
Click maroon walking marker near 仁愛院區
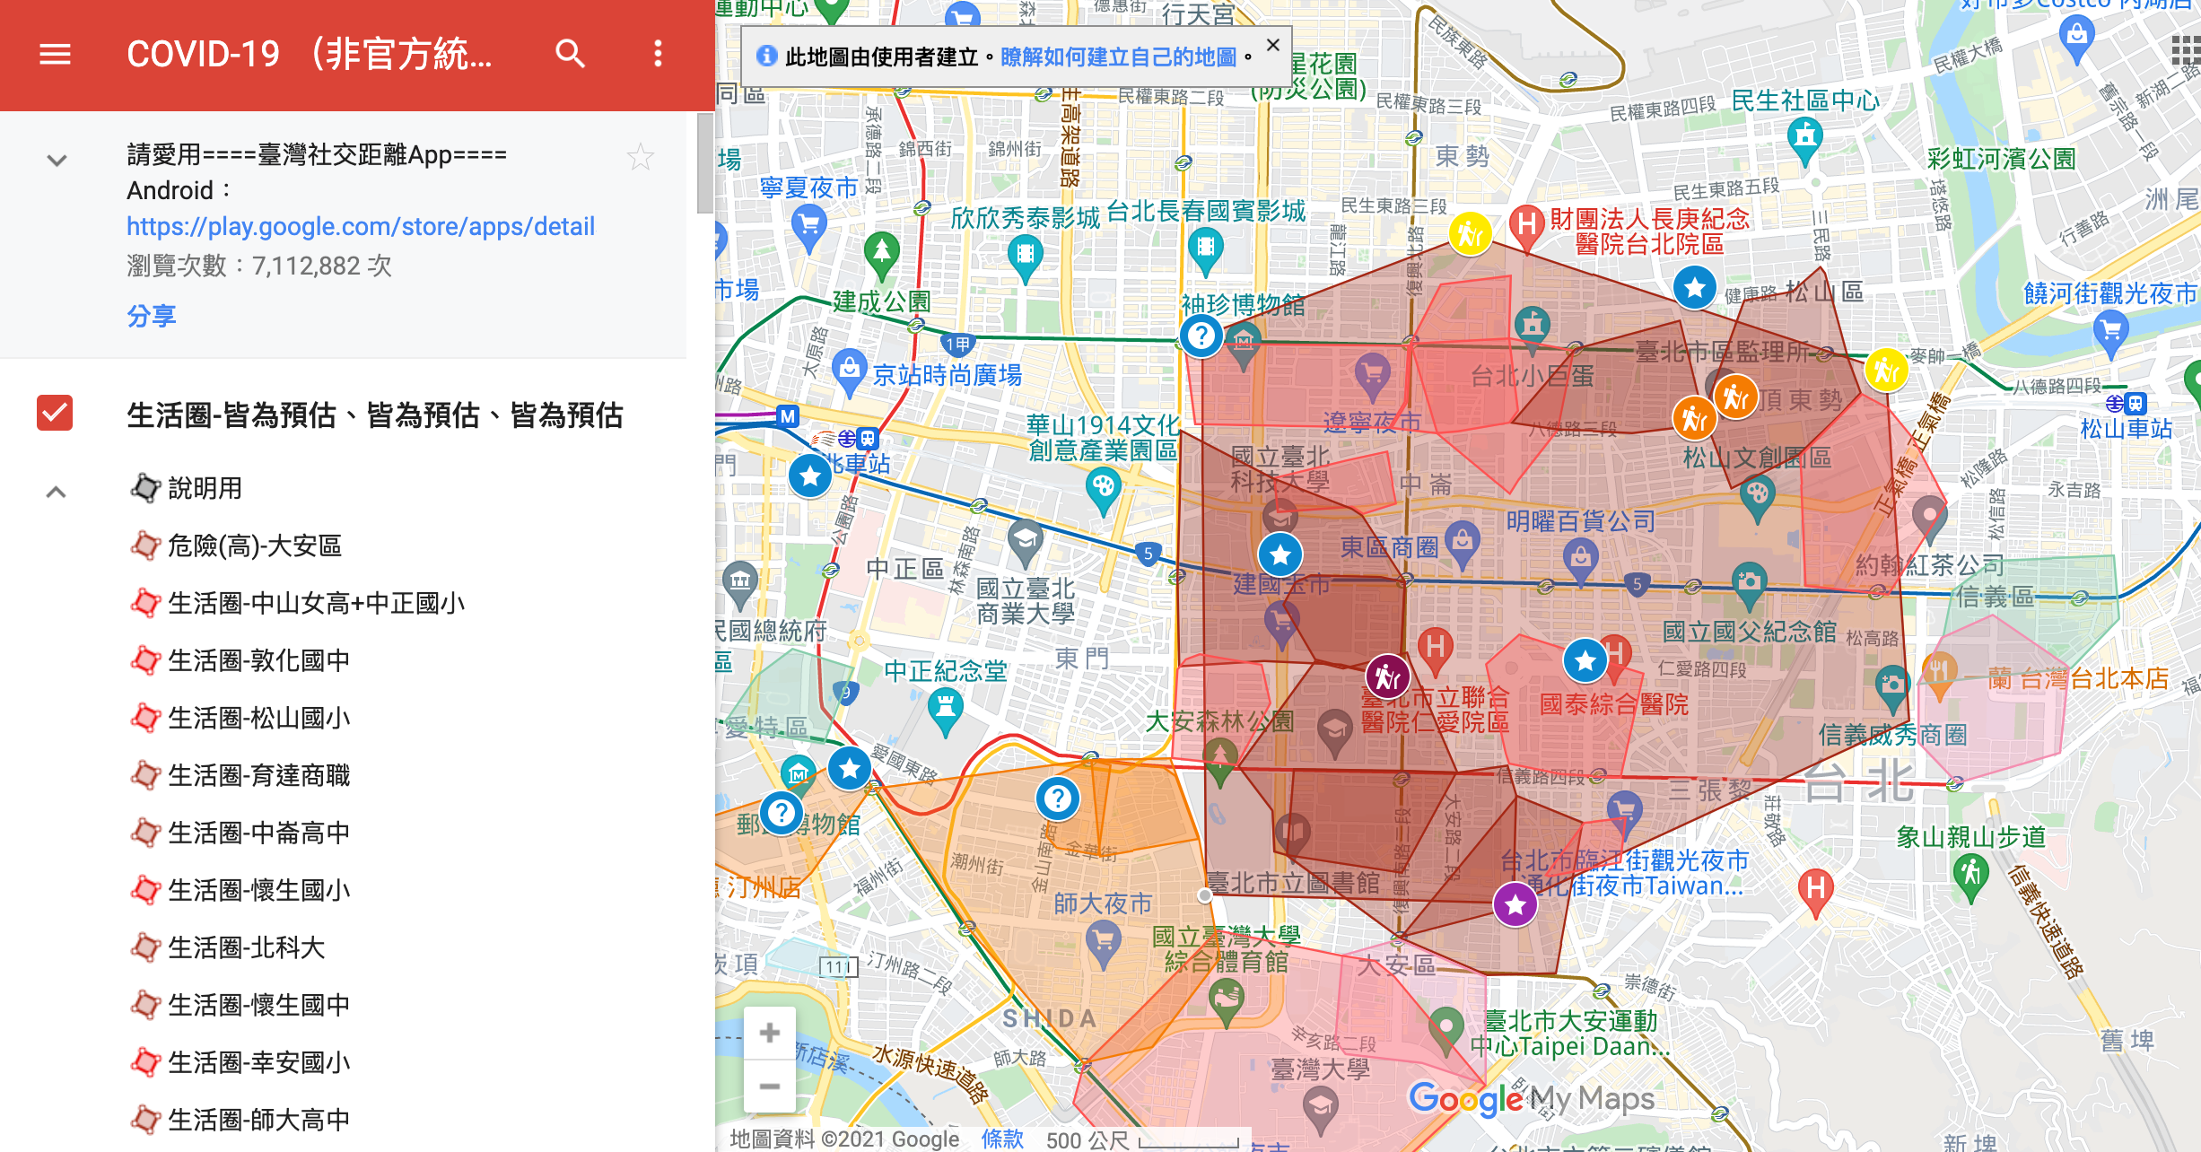(1387, 676)
